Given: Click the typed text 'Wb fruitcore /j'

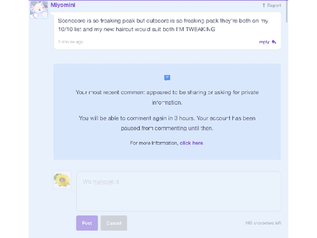Looking at the screenshot, I should 100,182.
